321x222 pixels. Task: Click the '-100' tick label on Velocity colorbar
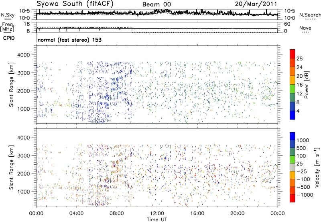click(303, 179)
